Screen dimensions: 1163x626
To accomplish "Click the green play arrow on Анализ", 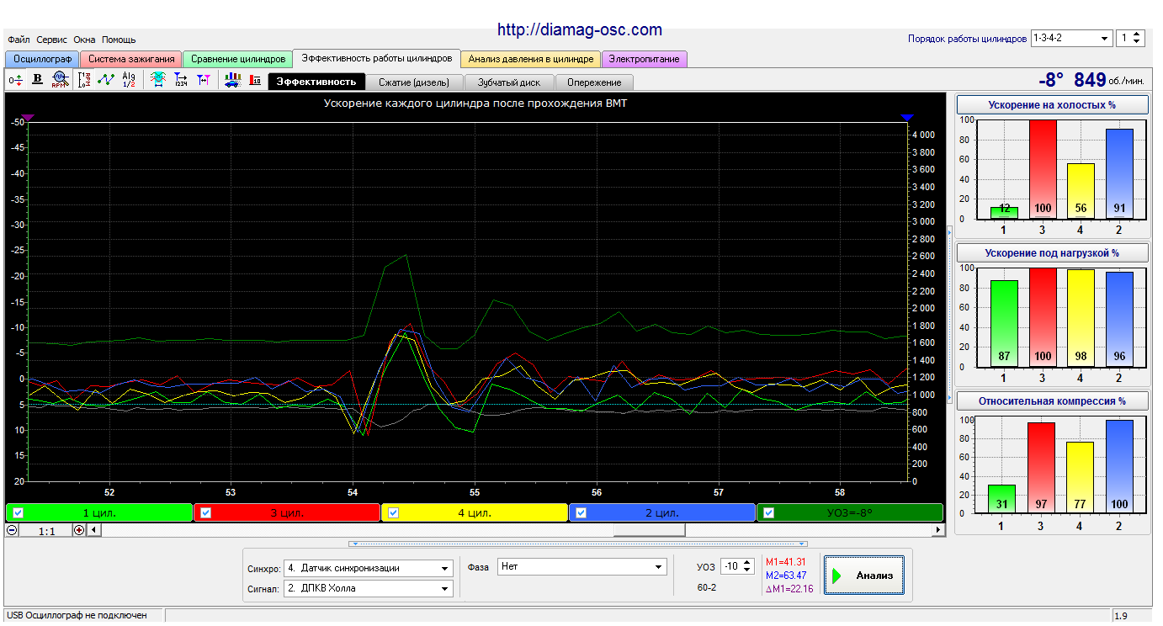I will coord(836,576).
